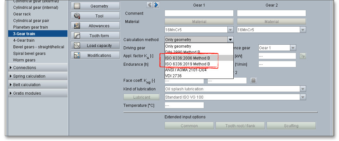Viewport: 339px width, 141px height.
Task: Open the Tool section icon
Action: pyautogui.click(x=77, y=16)
